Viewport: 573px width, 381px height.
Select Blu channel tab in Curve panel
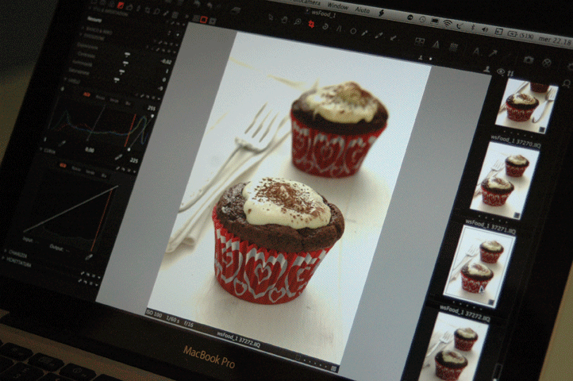click(104, 175)
